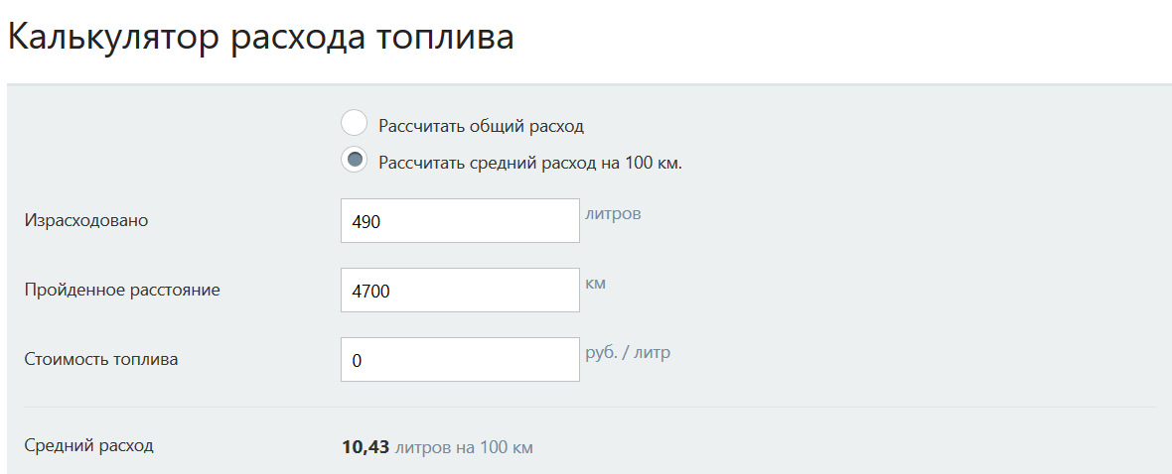Screen dimensions: 1172x474
Task: Click the 'Рассчитать общий расход' option label text
Action: point(481,126)
